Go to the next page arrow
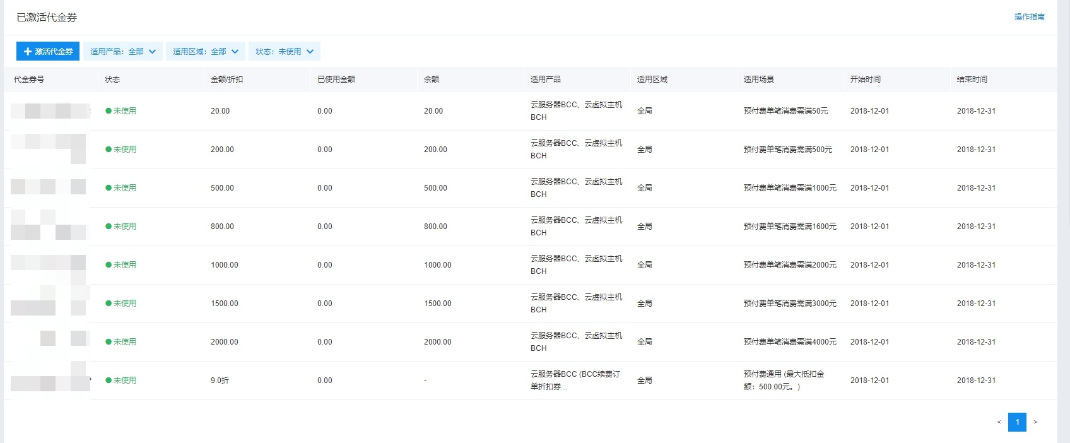Image resolution: width=1070 pixels, height=443 pixels. point(1035,422)
